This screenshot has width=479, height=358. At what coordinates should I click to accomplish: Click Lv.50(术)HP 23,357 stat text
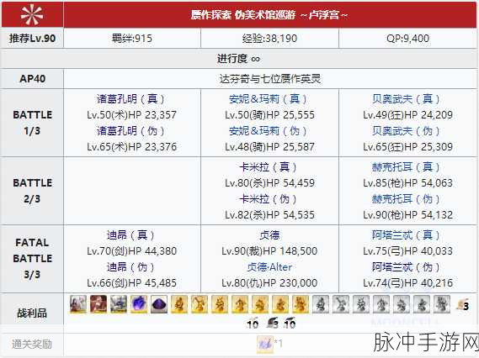point(131,115)
